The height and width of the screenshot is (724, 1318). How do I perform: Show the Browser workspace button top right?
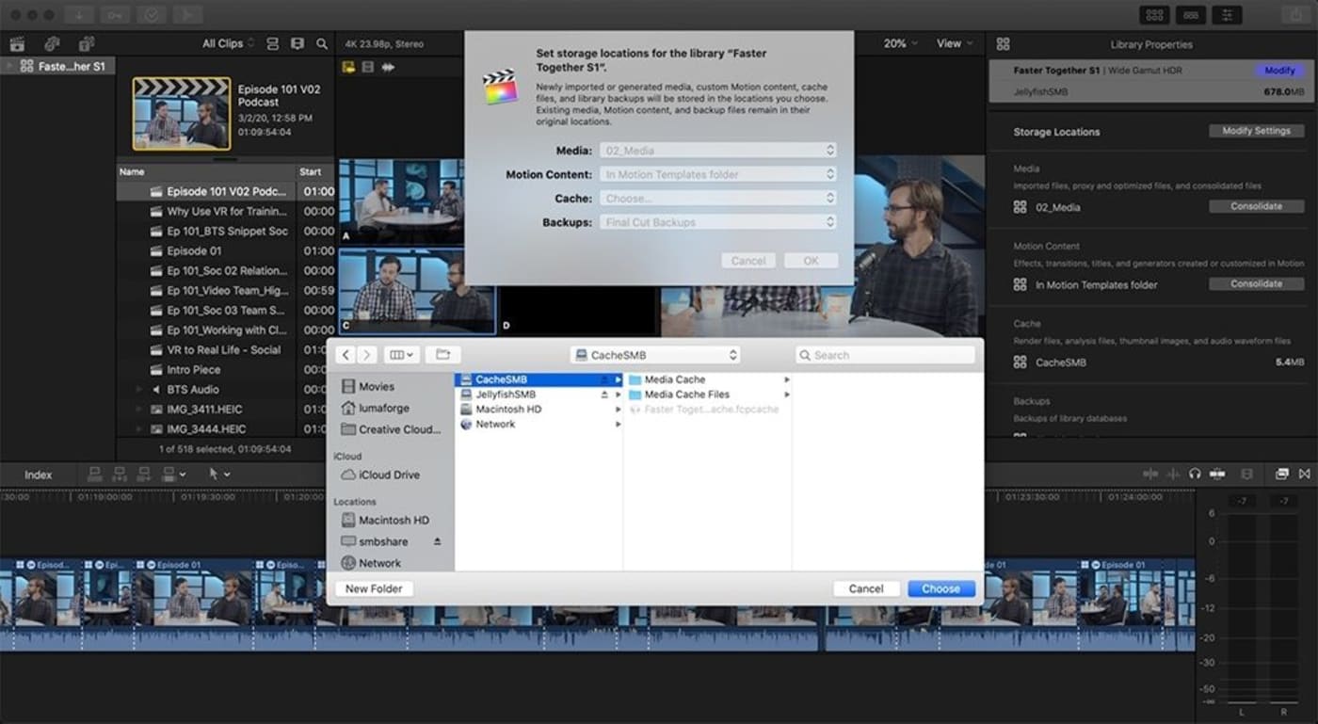point(1154,15)
